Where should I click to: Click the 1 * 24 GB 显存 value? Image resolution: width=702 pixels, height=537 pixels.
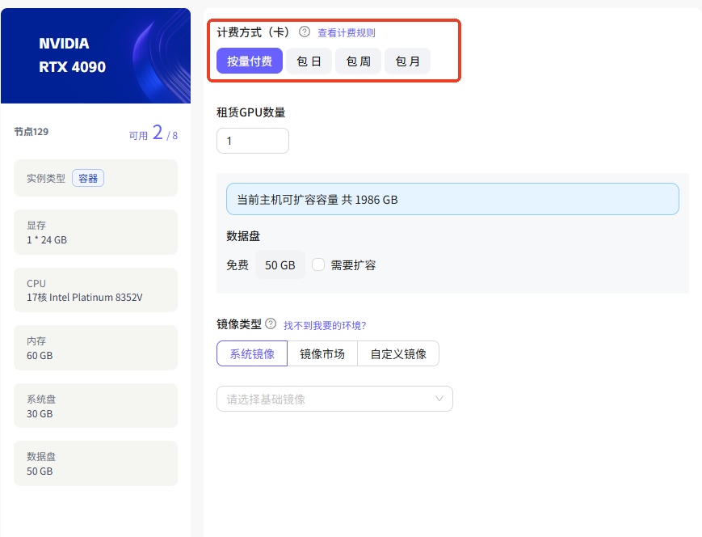(47, 240)
